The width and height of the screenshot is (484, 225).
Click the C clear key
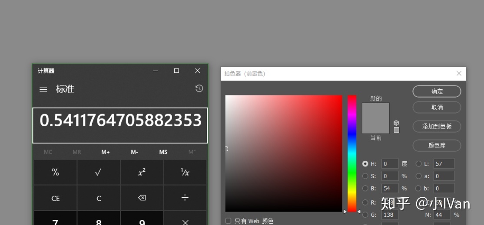(x=99, y=198)
